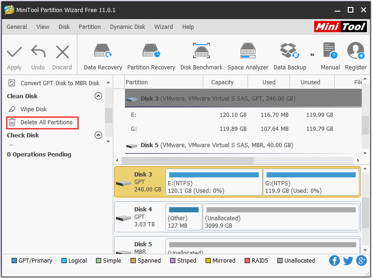
Task: Click down arrow of disk map scrollbar
Action: click(365, 250)
